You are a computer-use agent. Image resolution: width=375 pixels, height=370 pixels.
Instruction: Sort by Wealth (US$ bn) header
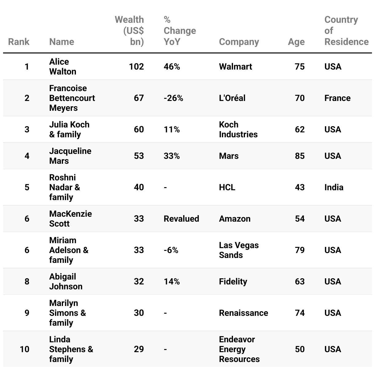pyautogui.click(x=129, y=30)
